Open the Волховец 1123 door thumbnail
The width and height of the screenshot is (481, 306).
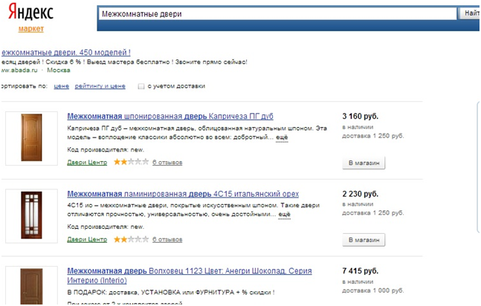click(x=31, y=286)
